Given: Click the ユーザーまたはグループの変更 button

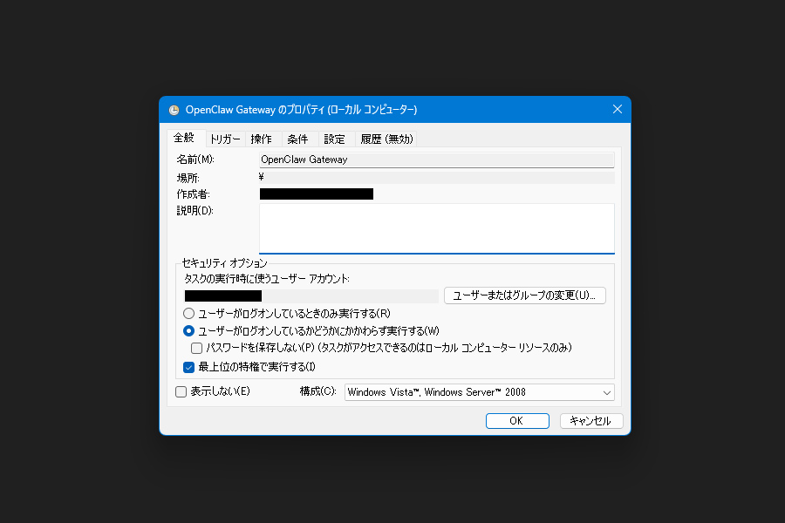Looking at the screenshot, I should tap(524, 295).
